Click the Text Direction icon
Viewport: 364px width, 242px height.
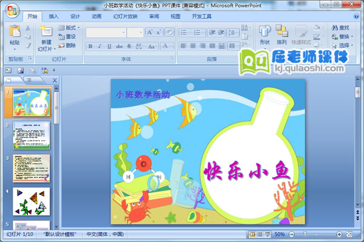coord(246,28)
